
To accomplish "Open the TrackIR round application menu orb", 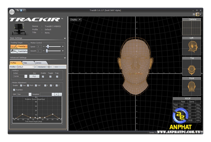I will coord(12,12).
